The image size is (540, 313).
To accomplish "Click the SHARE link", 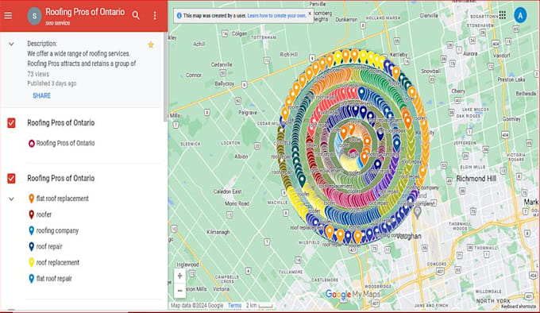I will (41, 95).
